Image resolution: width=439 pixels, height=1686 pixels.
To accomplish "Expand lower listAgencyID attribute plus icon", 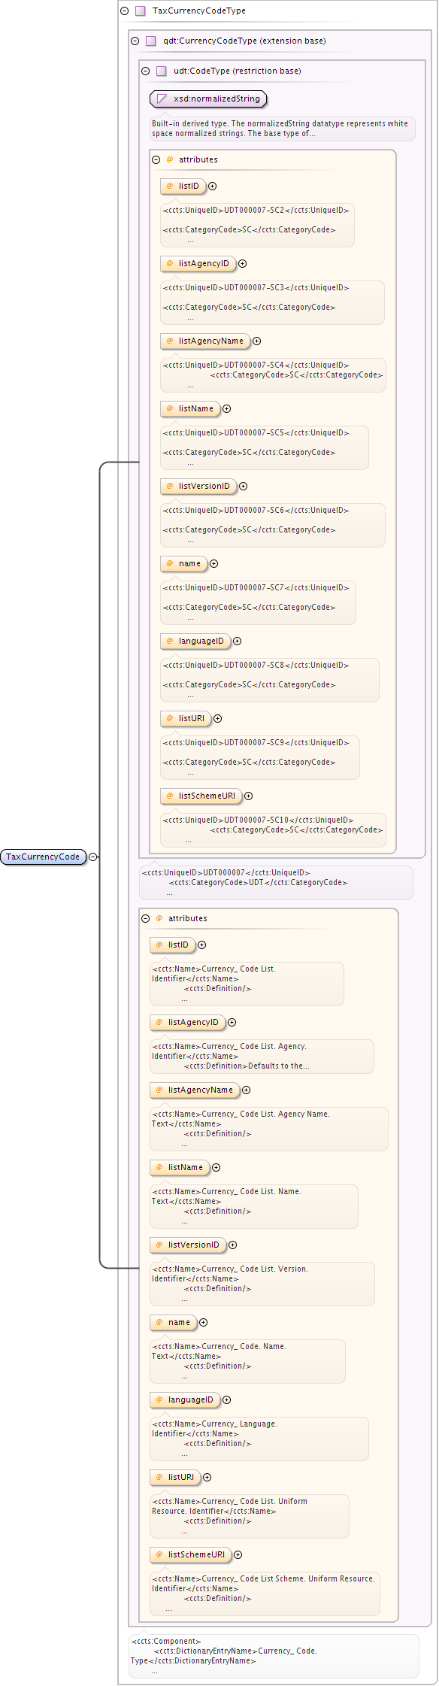I will pyautogui.click(x=232, y=1023).
